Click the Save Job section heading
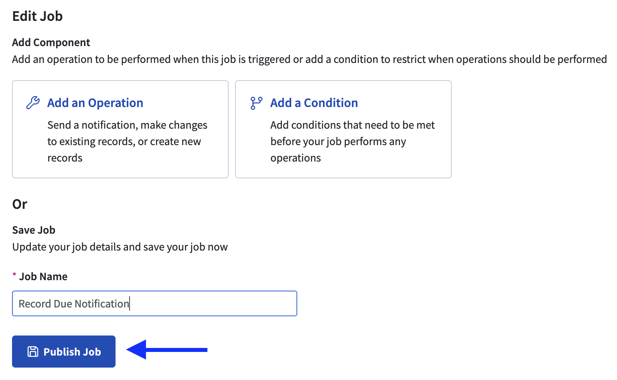 pos(34,230)
